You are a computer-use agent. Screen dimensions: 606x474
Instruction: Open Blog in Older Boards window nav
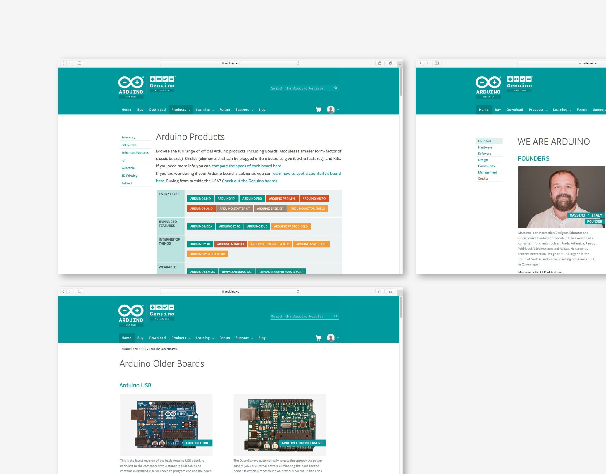pos(262,338)
